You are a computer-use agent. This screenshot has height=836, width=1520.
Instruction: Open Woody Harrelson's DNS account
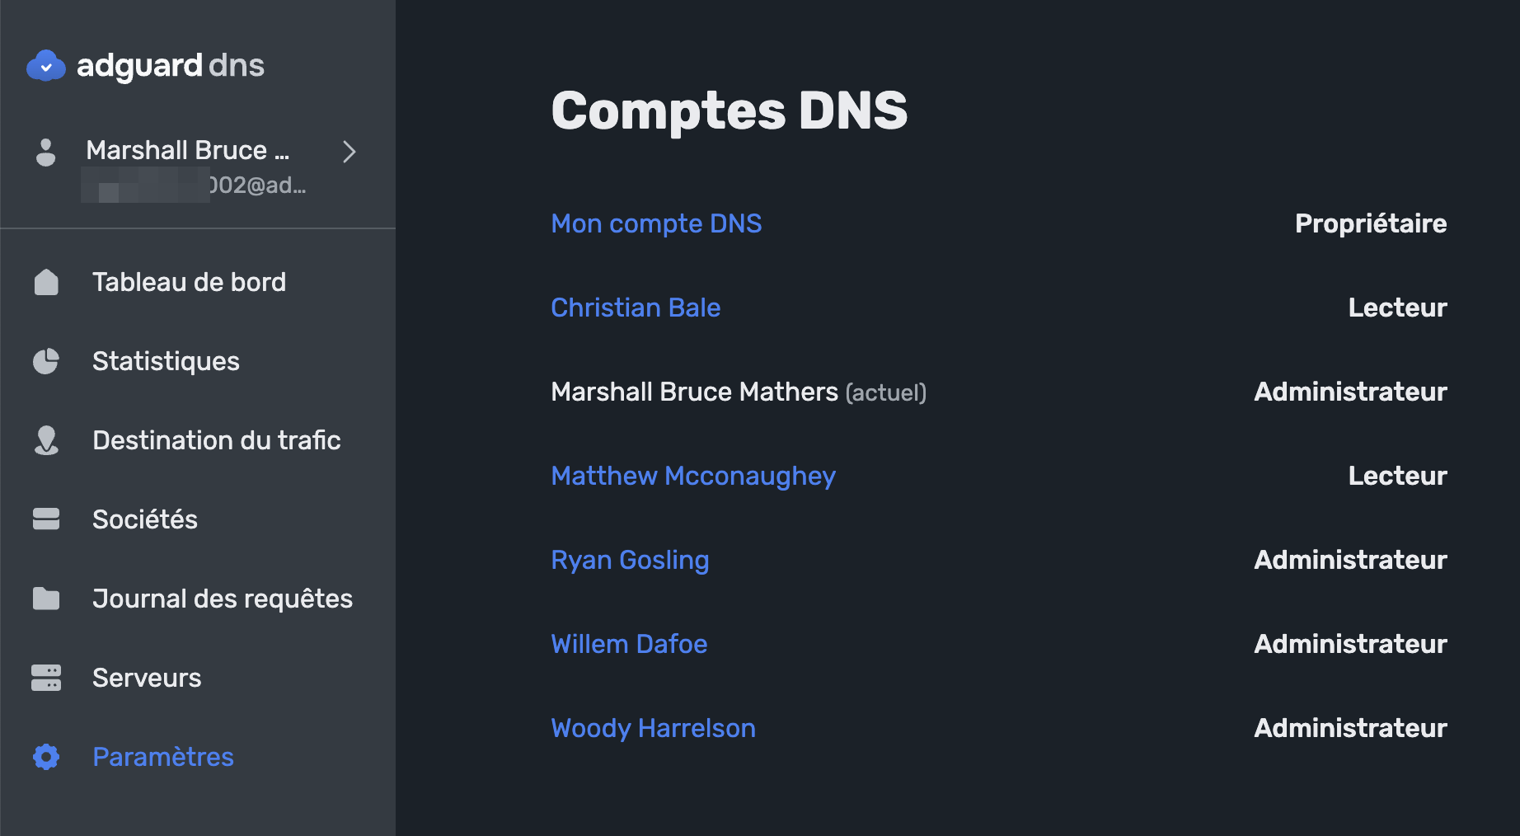(653, 728)
